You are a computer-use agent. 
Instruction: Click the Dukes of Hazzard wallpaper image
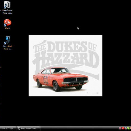tap(65, 65)
